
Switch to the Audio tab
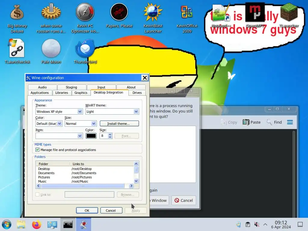42,87
